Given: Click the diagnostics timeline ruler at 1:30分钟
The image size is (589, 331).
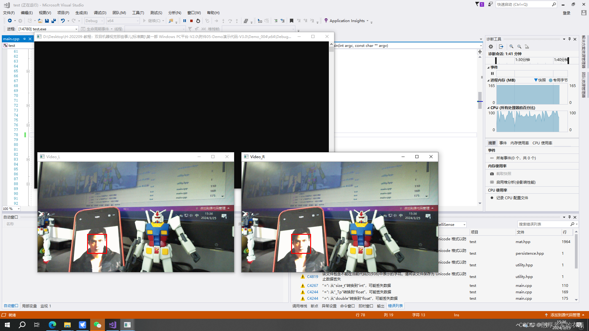Looking at the screenshot, I should tap(522, 60).
